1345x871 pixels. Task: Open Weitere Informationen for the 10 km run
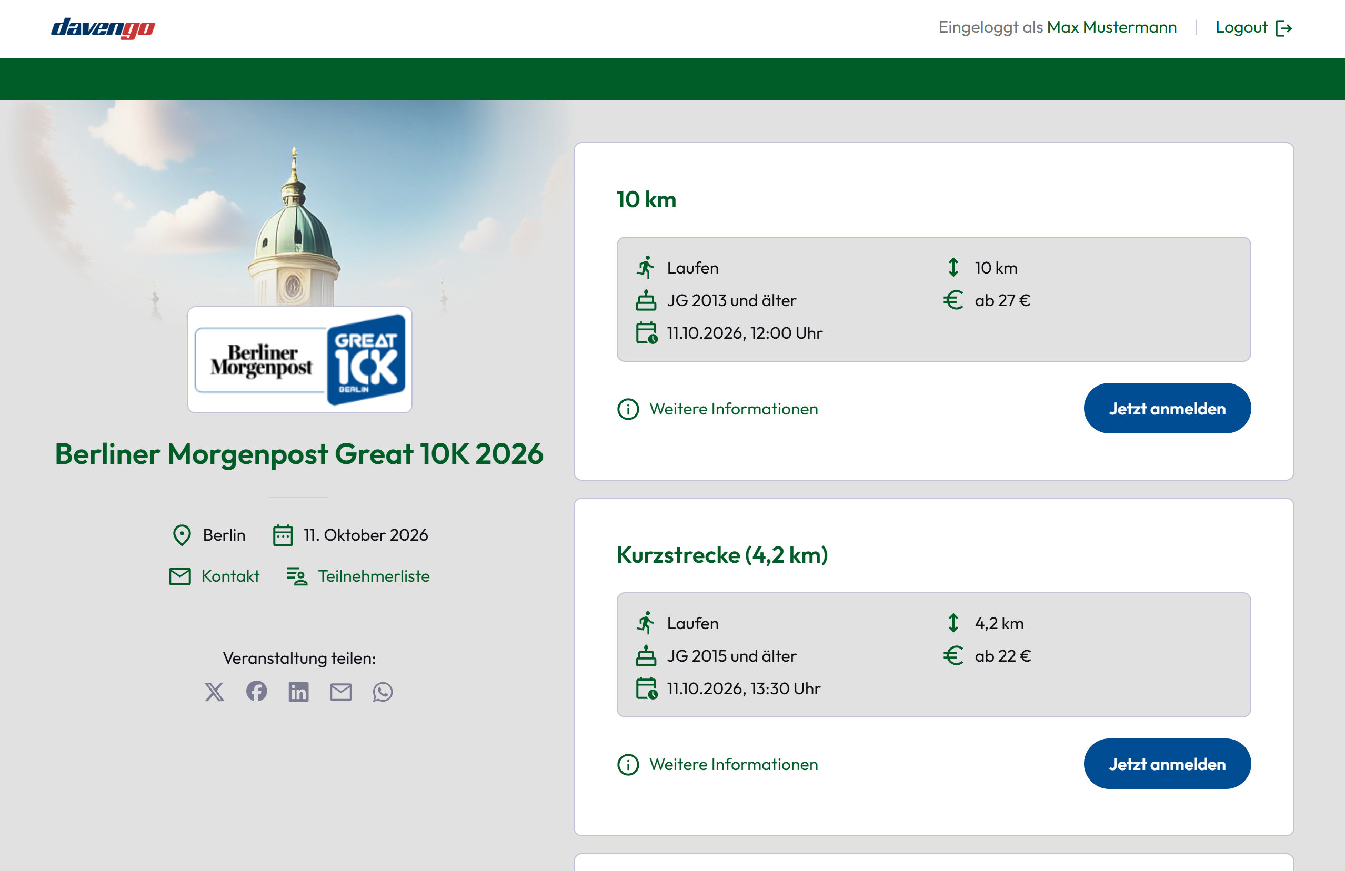(734, 408)
